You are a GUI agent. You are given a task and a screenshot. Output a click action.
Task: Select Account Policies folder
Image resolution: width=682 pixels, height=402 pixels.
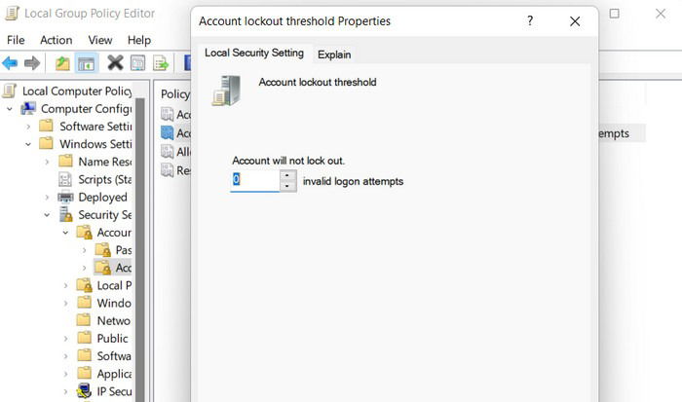coord(114,233)
